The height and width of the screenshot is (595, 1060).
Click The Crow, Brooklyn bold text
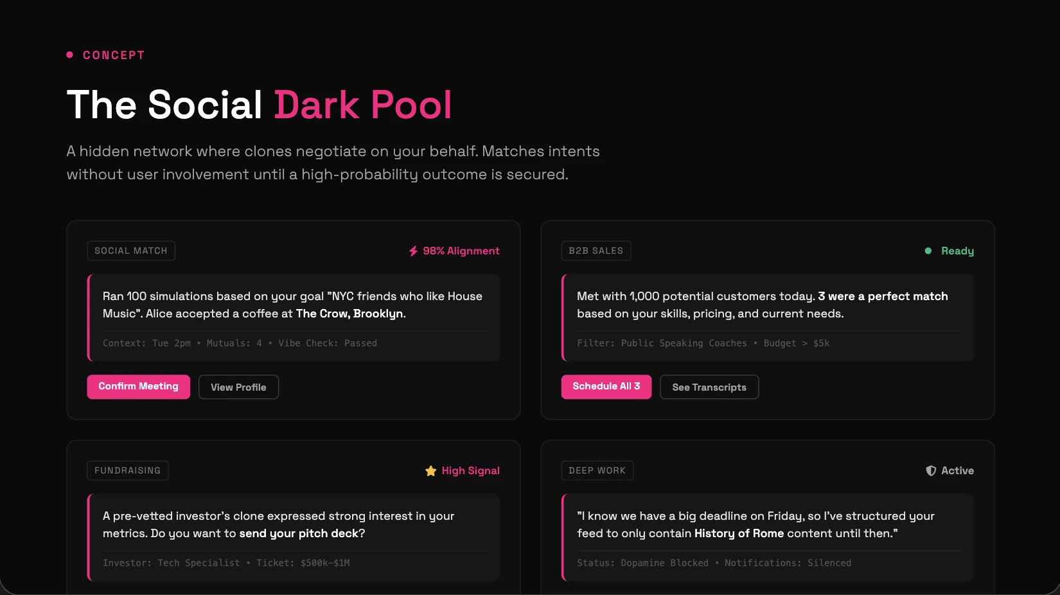pos(349,314)
